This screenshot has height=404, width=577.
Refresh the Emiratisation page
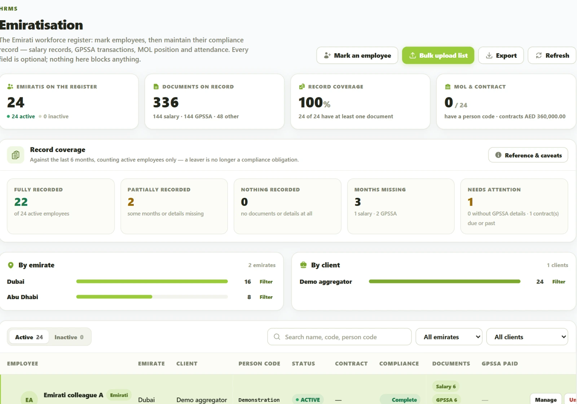pos(552,56)
